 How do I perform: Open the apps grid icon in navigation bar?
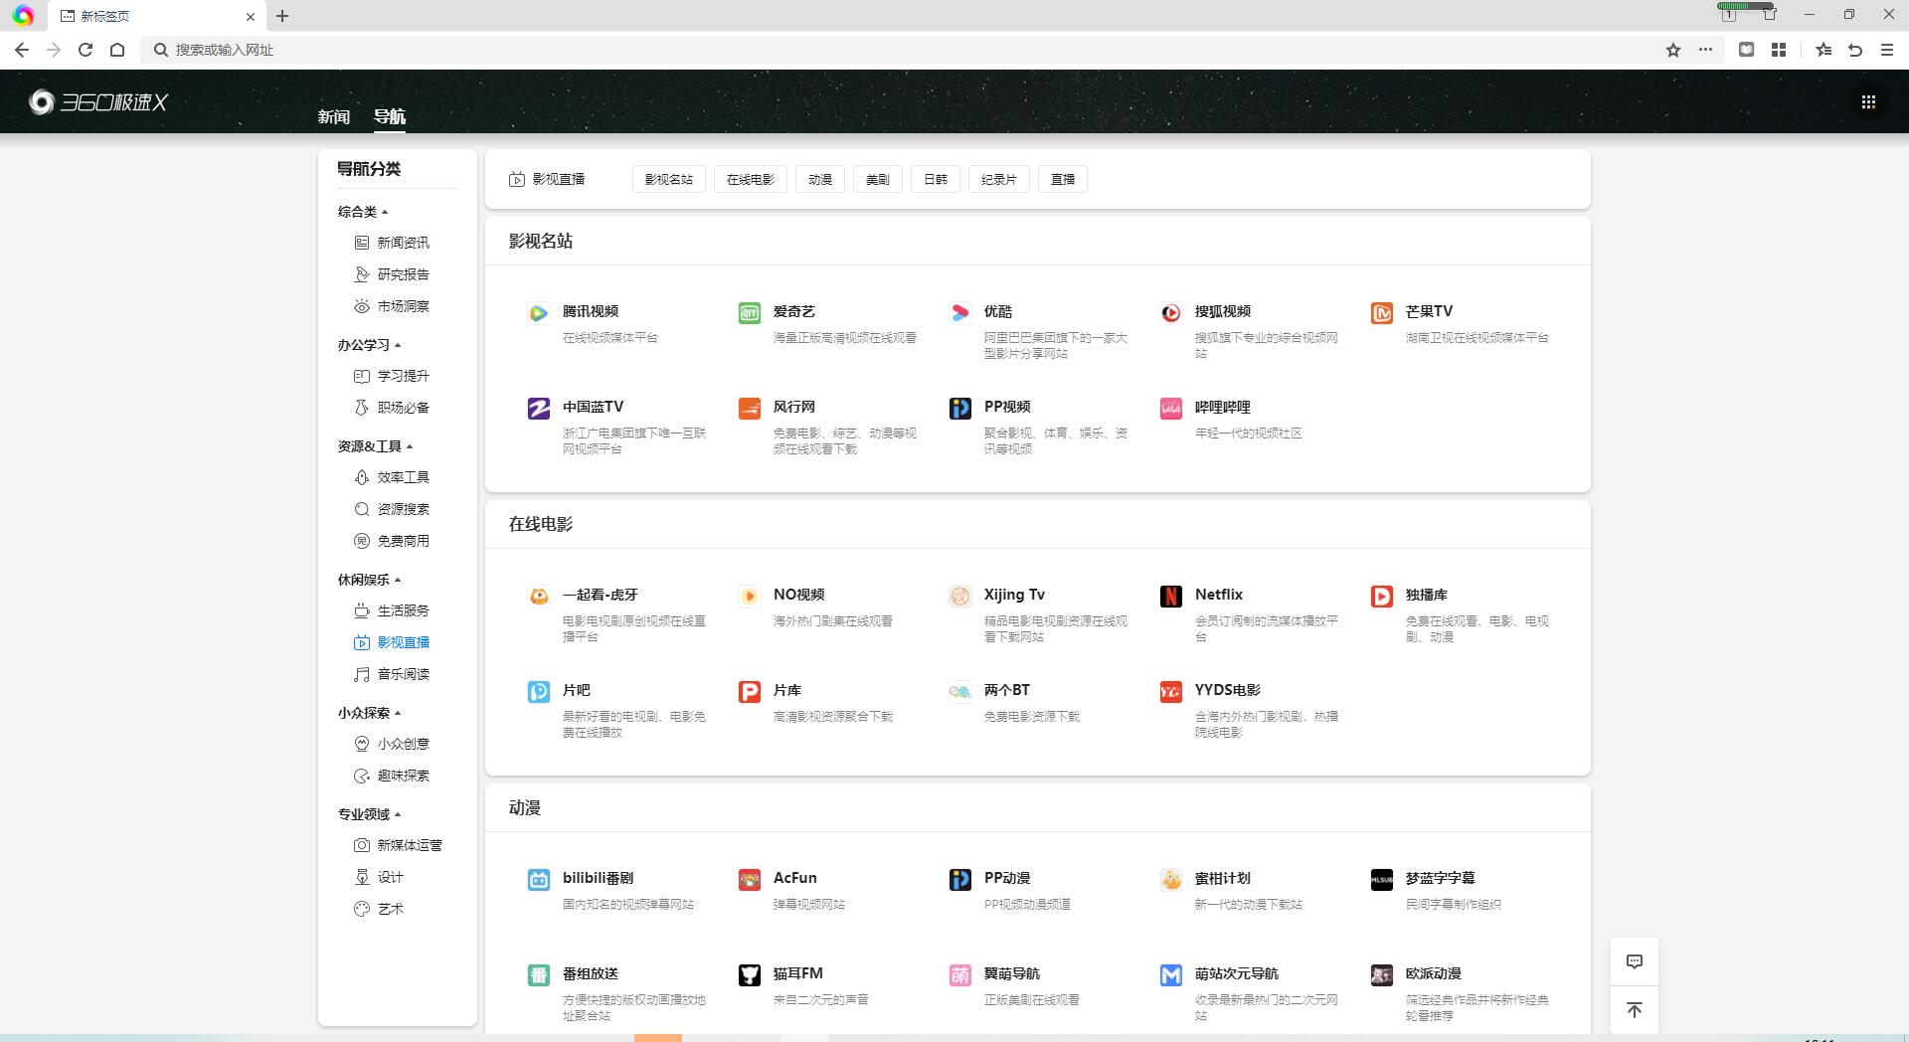click(x=1869, y=100)
